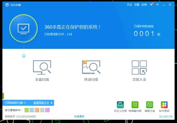Open 软件管家 software manager icon
The image size is (177, 123).
point(164,105)
